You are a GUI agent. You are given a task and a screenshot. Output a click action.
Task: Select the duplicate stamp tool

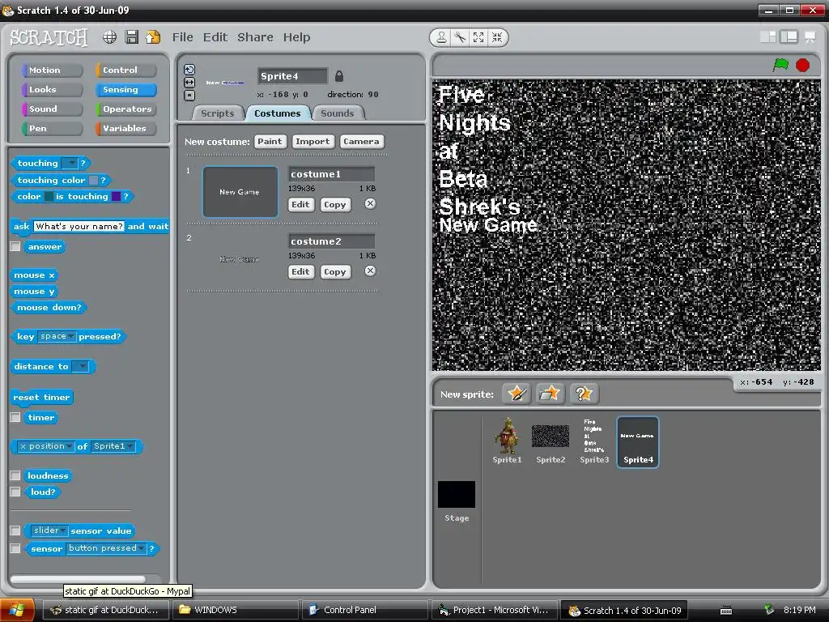(441, 37)
